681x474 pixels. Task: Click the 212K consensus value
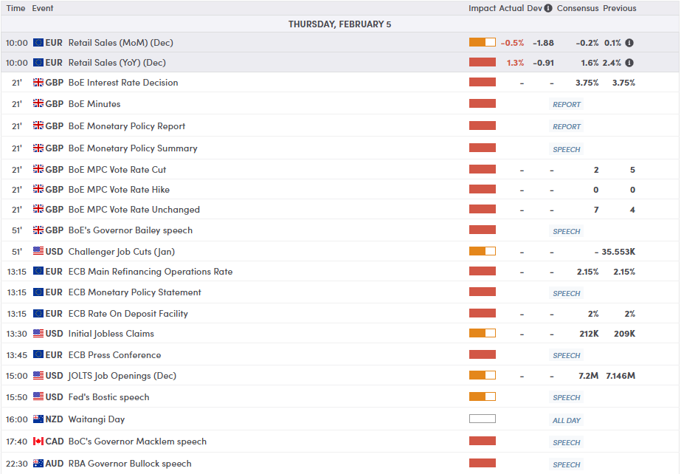tap(589, 334)
